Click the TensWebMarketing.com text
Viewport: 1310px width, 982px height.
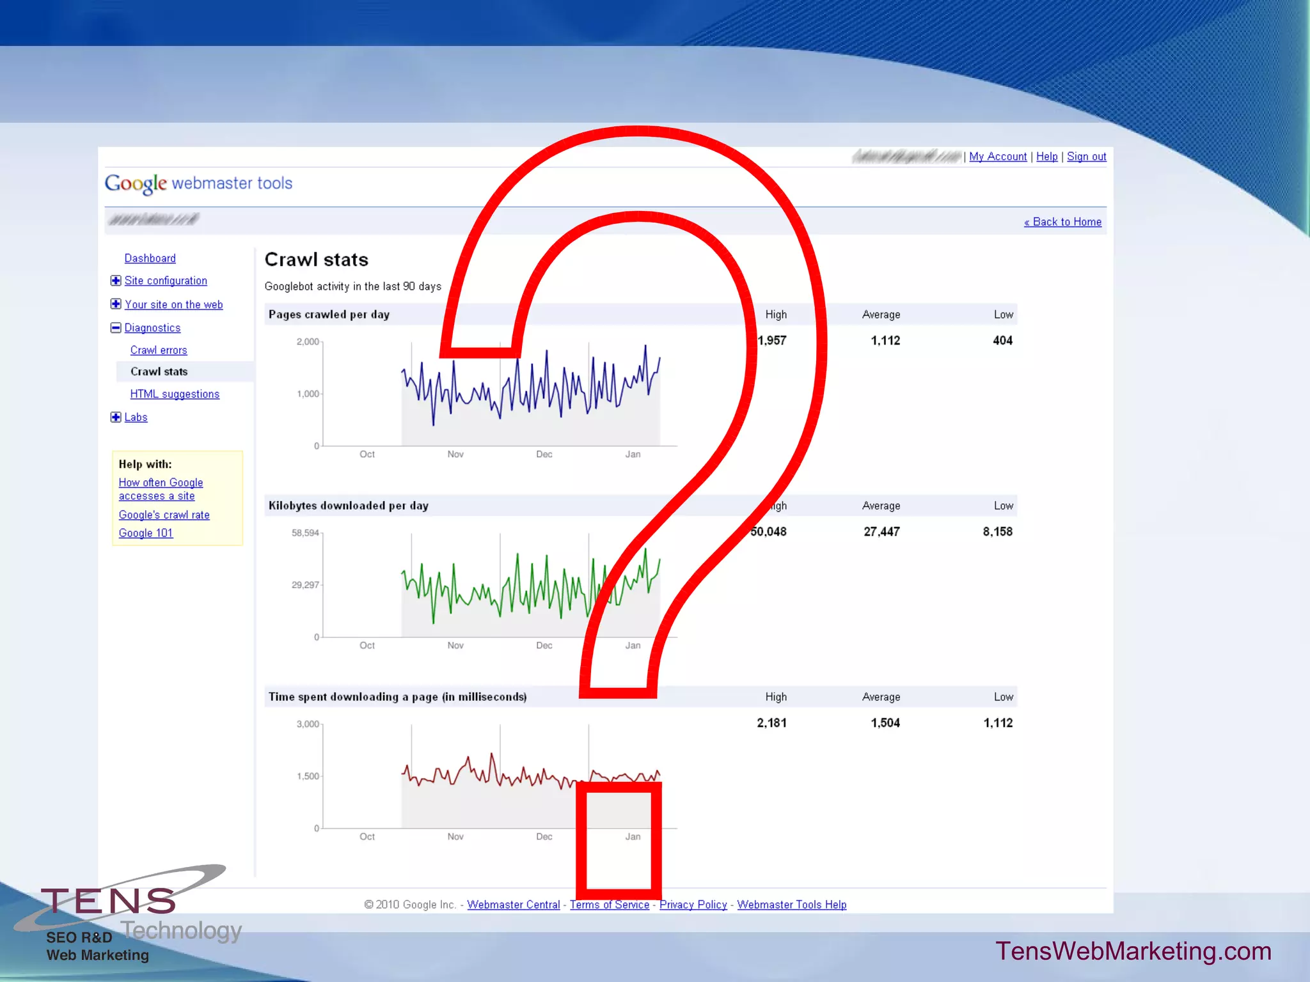coord(1133,951)
